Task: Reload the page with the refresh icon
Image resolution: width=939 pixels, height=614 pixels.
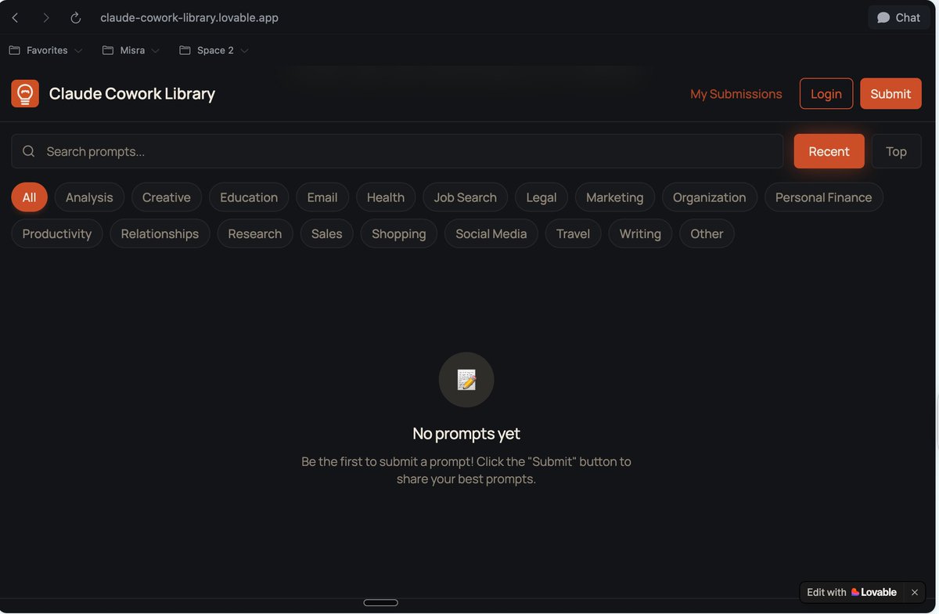Action: point(76,17)
